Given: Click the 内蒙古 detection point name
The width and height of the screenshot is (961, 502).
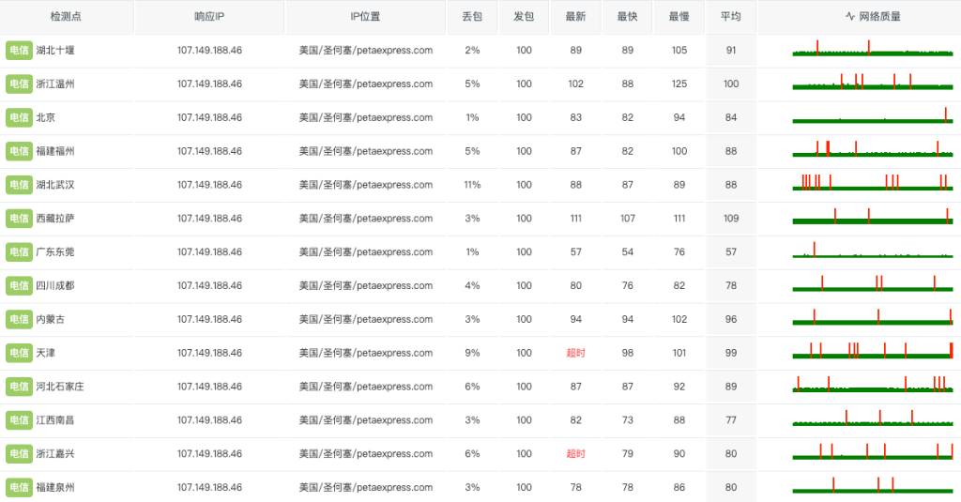Looking at the screenshot, I should point(51,320).
